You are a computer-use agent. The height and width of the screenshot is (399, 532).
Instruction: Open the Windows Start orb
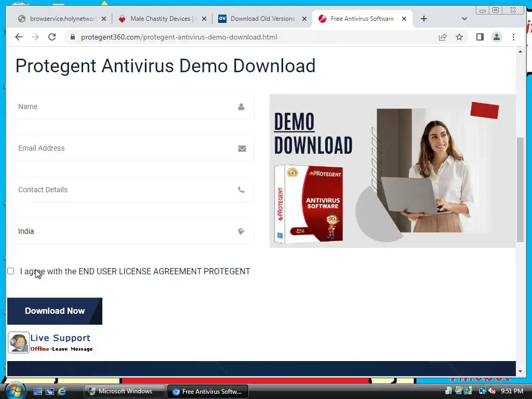(14, 391)
